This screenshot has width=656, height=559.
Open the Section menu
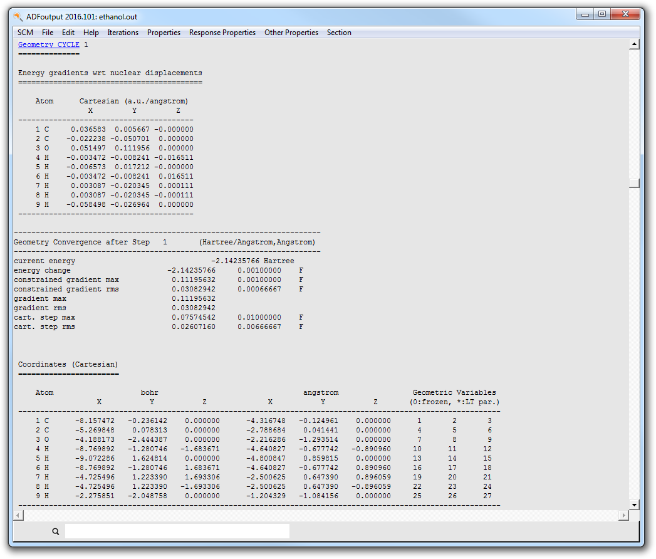click(x=339, y=33)
